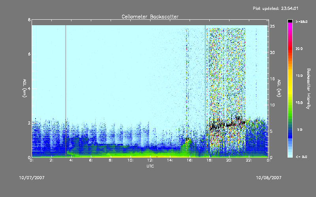Click the end date '10/08/2007'
Image resolution: width=316 pixels, height=197 pixels.
[x=269, y=178]
